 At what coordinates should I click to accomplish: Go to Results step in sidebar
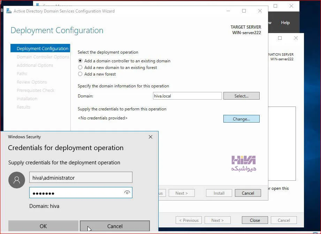click(23, 107)
